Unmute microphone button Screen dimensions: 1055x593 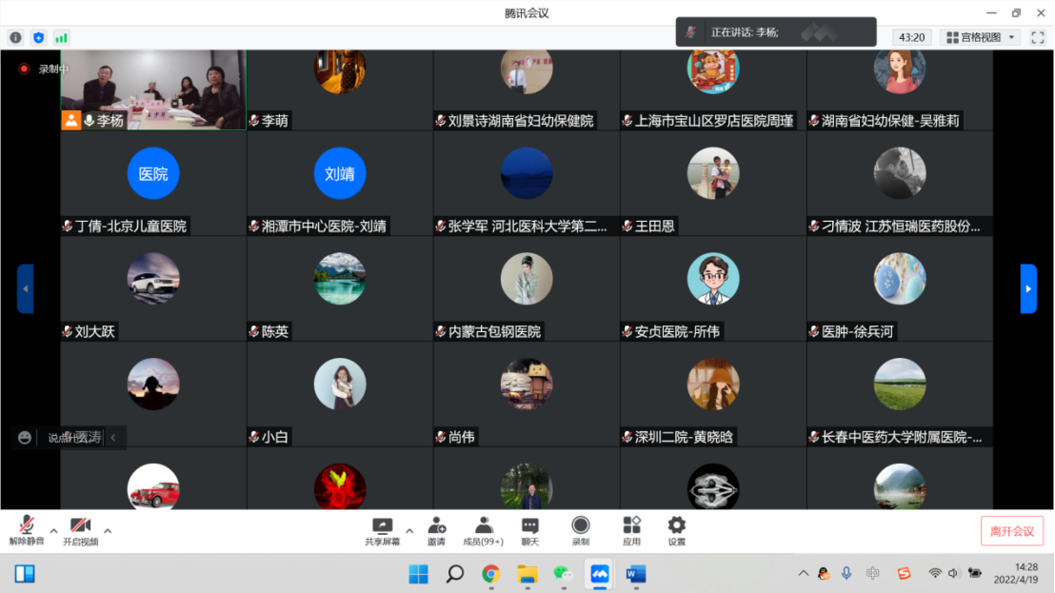point(27,530)
